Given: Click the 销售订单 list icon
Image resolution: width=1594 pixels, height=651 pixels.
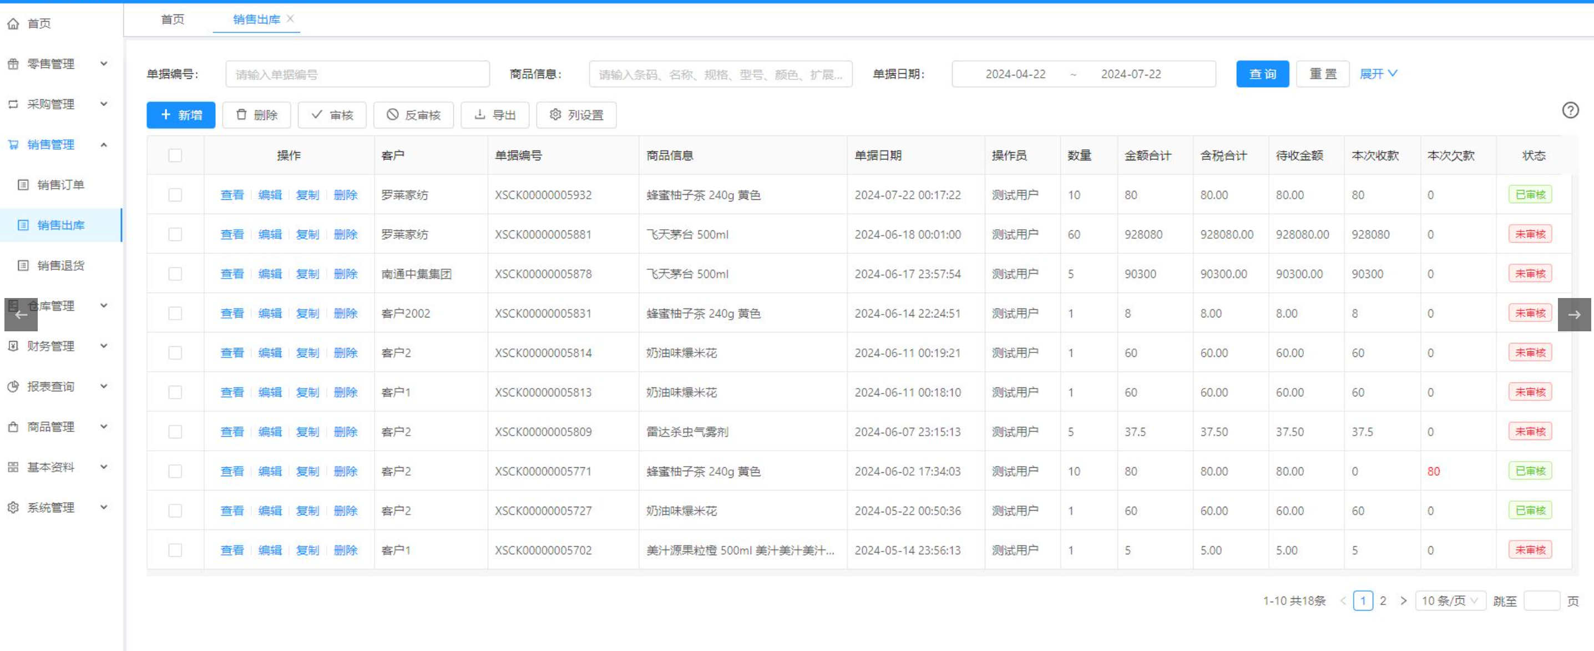Looking at the screenshot, I should (x=23, y=184).
